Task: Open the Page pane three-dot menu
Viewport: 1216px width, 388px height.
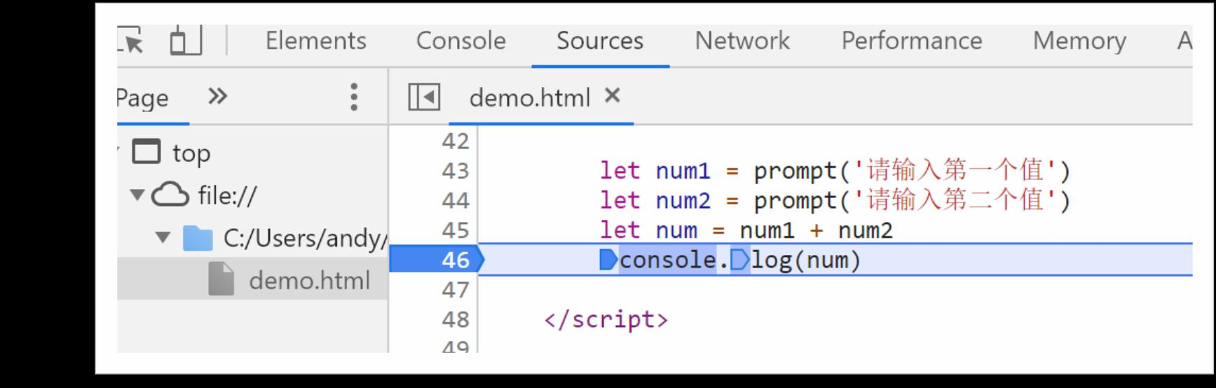Action: [354, 97]
